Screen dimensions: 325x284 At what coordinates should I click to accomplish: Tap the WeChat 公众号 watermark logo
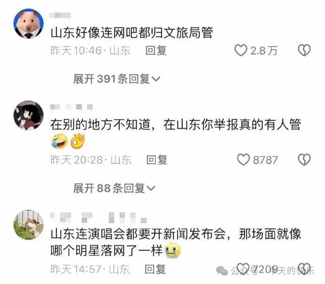222,270
